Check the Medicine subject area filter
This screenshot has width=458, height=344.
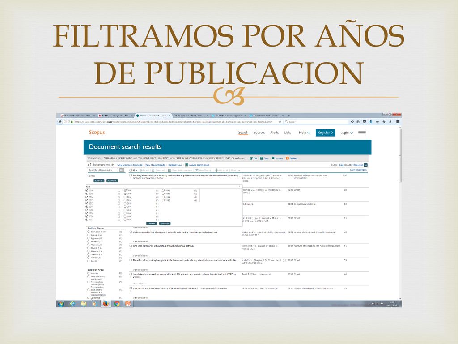89,273
